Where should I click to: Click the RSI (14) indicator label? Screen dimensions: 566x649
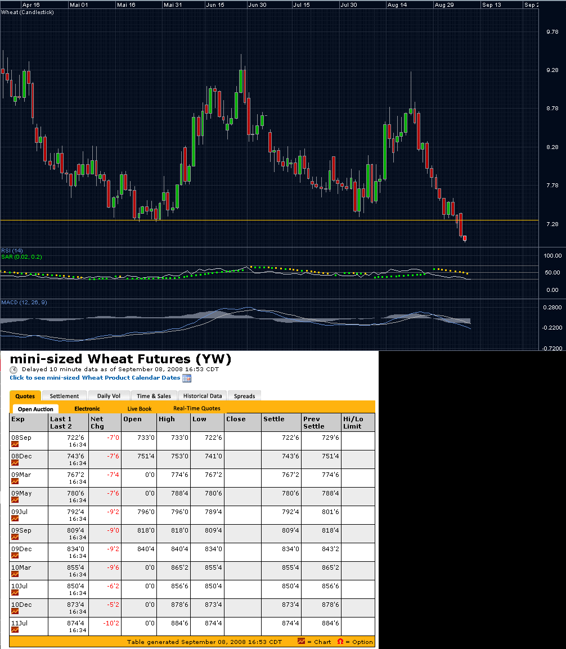(x=12, y=250)
